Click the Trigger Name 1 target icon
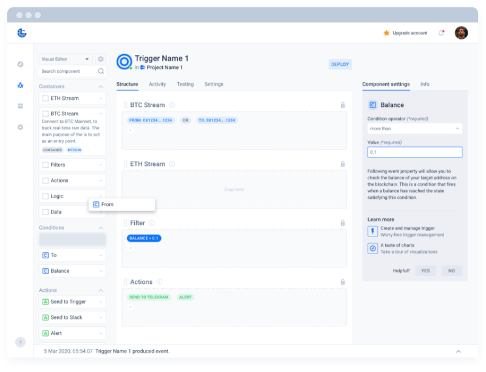Viewport: 486px width, 372px height. 125,61
